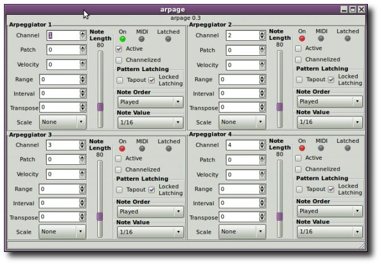The image size is (381, 265).
Task: Increase Arpeggiator 3 Transpose with up arrow
Action: 82,215
